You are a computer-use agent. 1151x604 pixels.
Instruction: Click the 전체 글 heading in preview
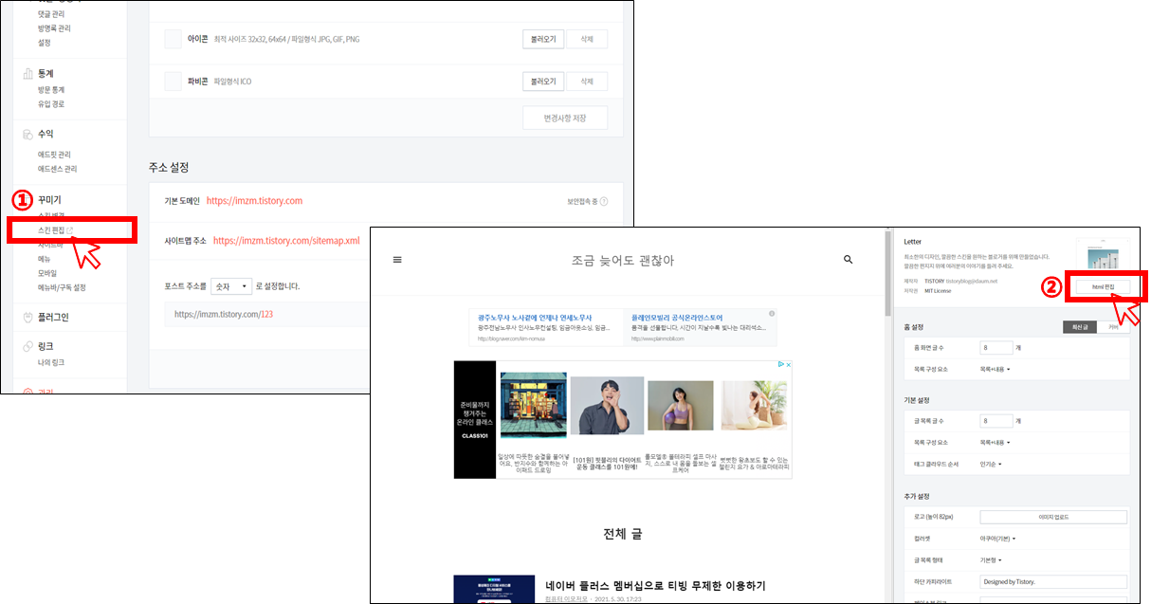click(623, 534)
